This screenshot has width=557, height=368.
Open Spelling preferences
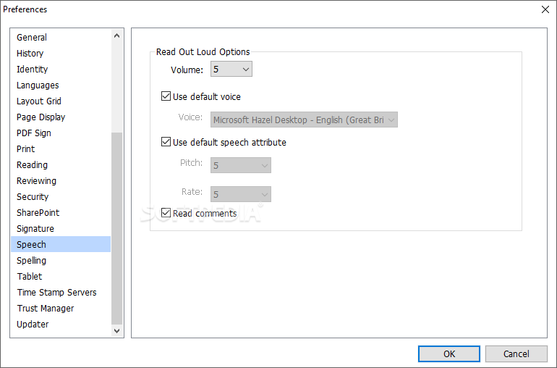click(61, 261)
